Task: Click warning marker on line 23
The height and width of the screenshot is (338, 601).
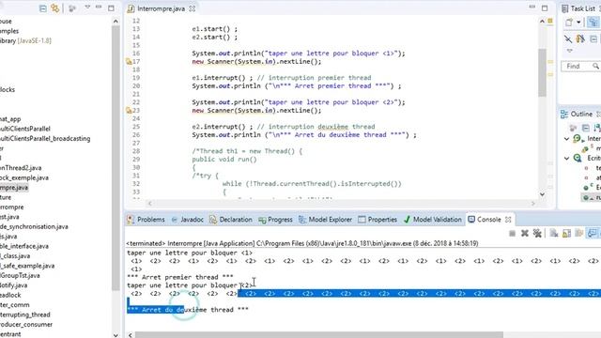Action: (129, 111)
